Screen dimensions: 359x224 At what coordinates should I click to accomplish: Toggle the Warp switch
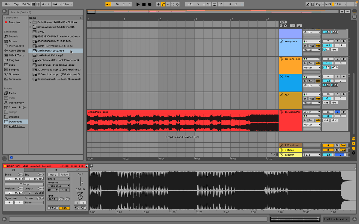pyautogui.click(x=53, y=175)
